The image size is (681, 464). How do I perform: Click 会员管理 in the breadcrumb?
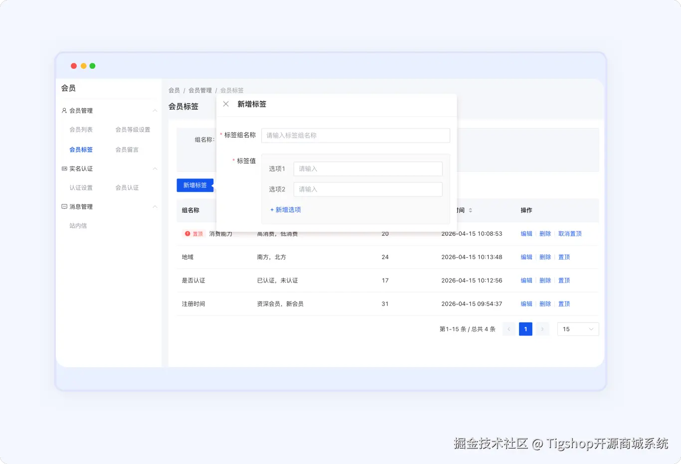point(200,90)
